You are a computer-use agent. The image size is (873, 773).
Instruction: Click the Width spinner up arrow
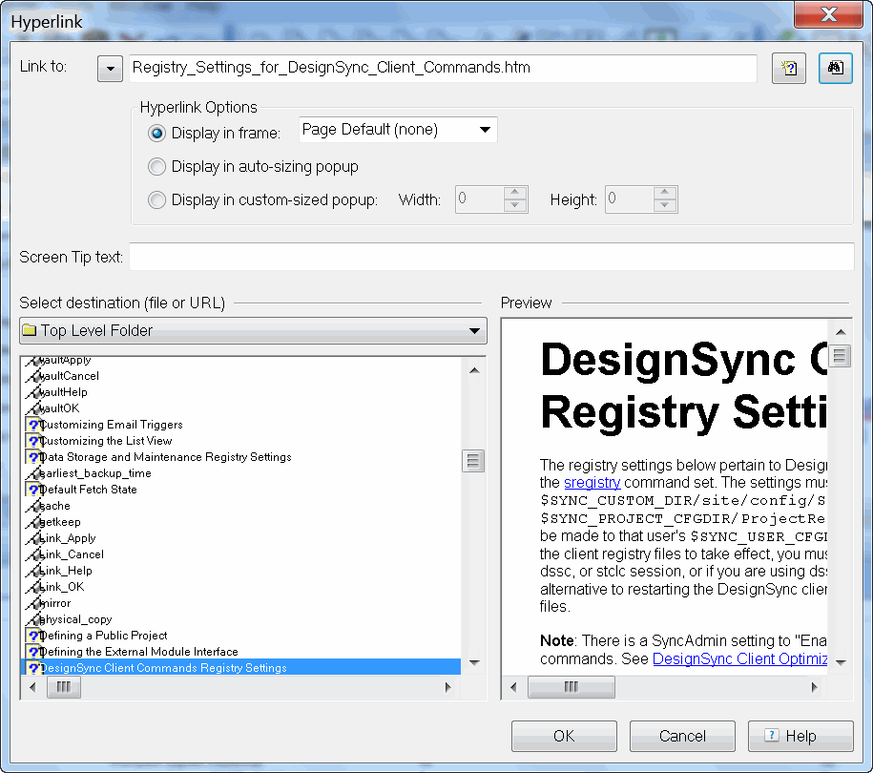click(515, 192)
